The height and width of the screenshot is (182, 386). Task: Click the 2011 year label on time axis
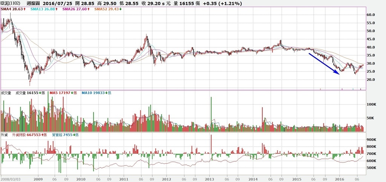pos(124,179)
